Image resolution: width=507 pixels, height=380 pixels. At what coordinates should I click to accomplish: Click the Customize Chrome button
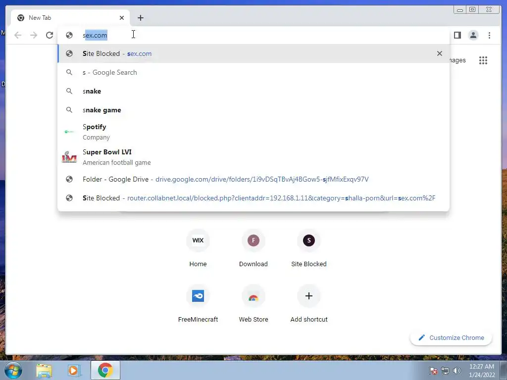pos(451,337)
